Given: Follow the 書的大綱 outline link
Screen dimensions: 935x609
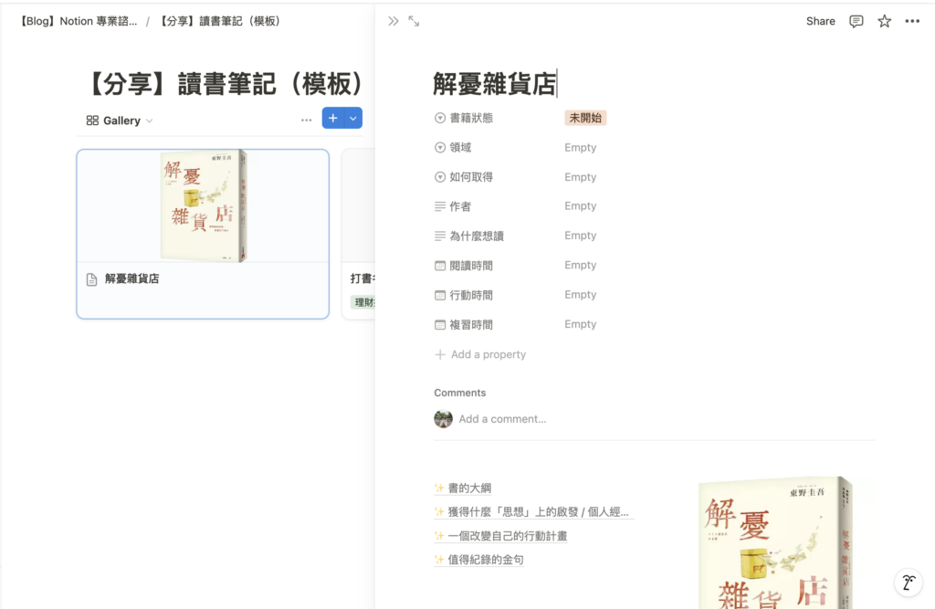Looking at the screenshot, I should point(468,488).
